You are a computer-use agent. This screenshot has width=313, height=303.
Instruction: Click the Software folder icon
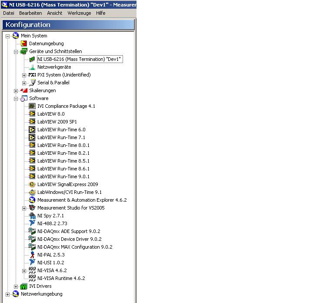coord(24,98)
